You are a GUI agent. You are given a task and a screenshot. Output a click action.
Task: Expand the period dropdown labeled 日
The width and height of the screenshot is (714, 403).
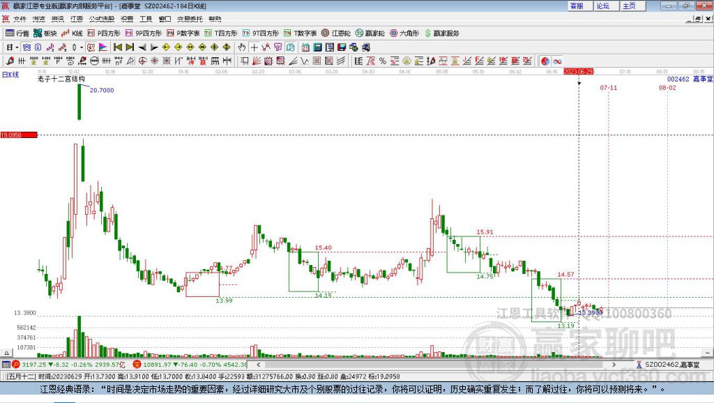(x=12, y=47)
